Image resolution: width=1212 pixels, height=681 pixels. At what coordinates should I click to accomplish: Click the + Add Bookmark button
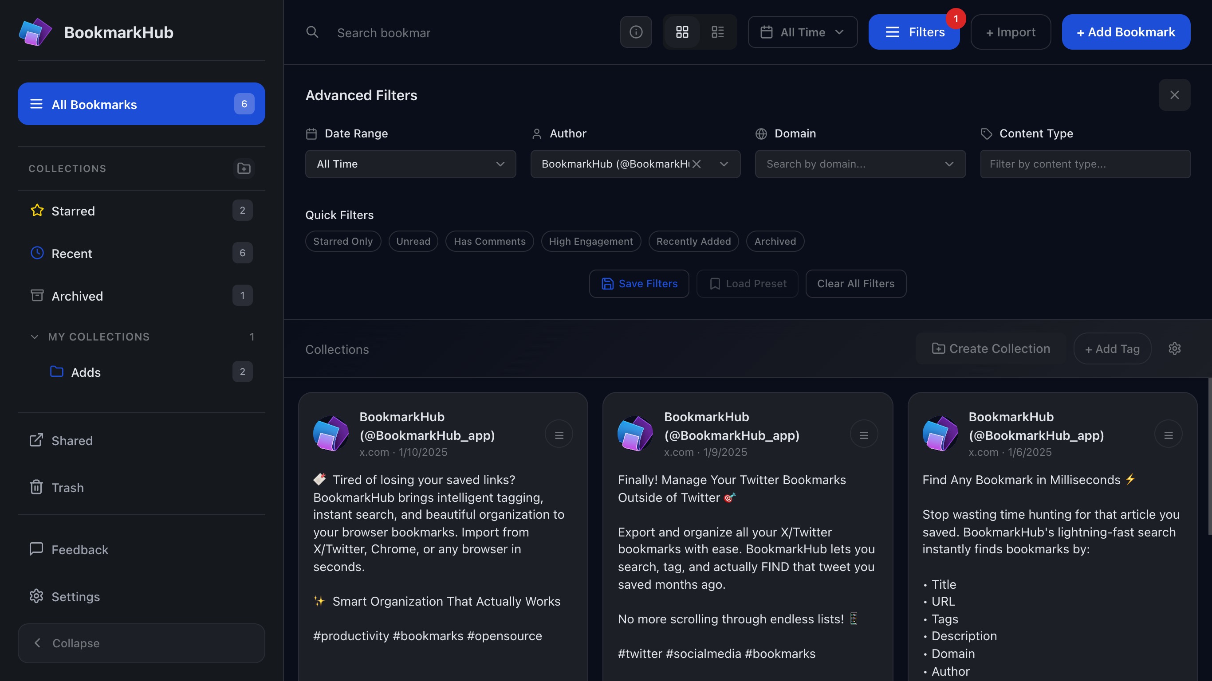(1126, 32)
